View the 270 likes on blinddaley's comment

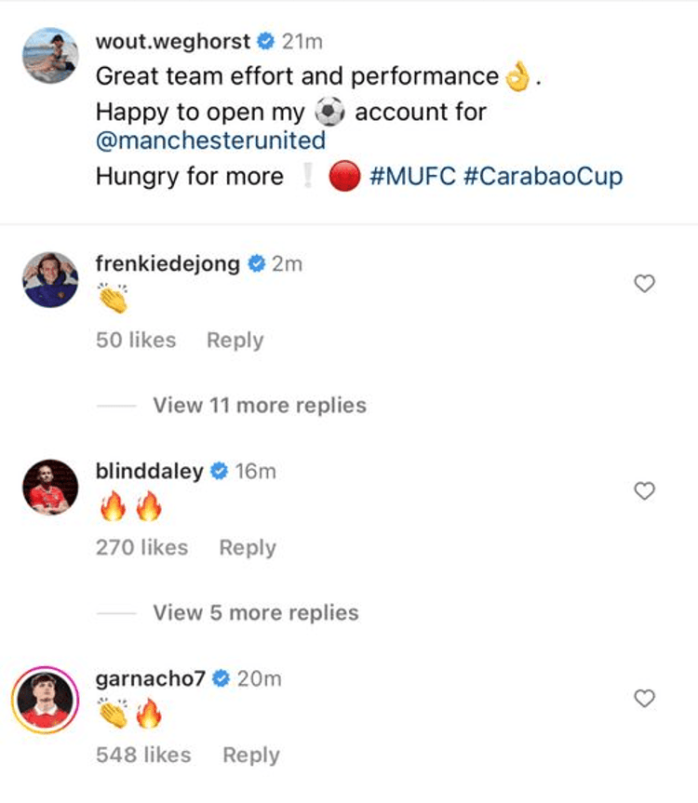point(144,547)
